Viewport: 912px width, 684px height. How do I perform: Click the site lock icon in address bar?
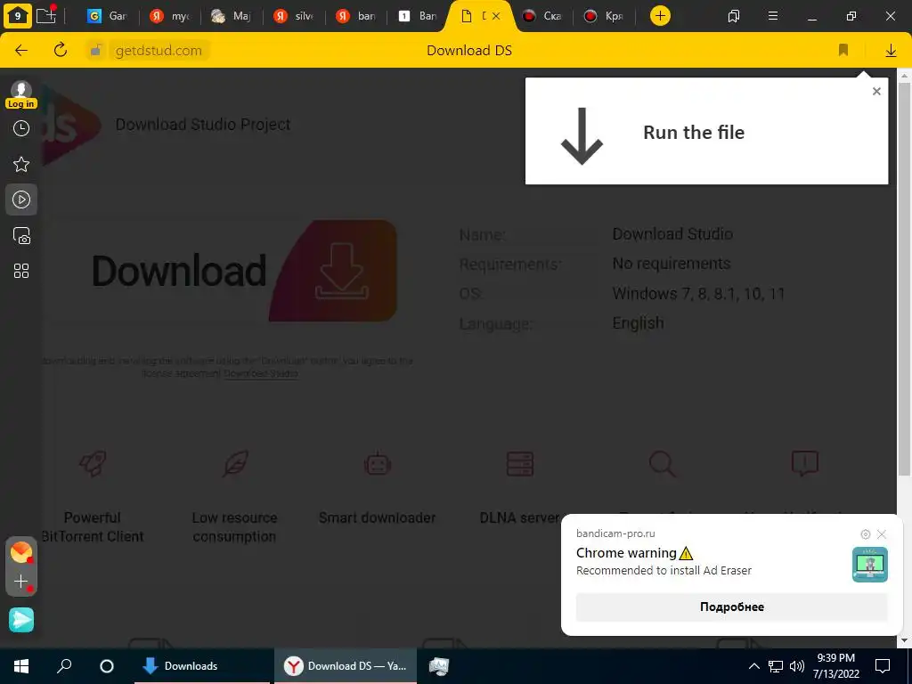pos(96,51)
